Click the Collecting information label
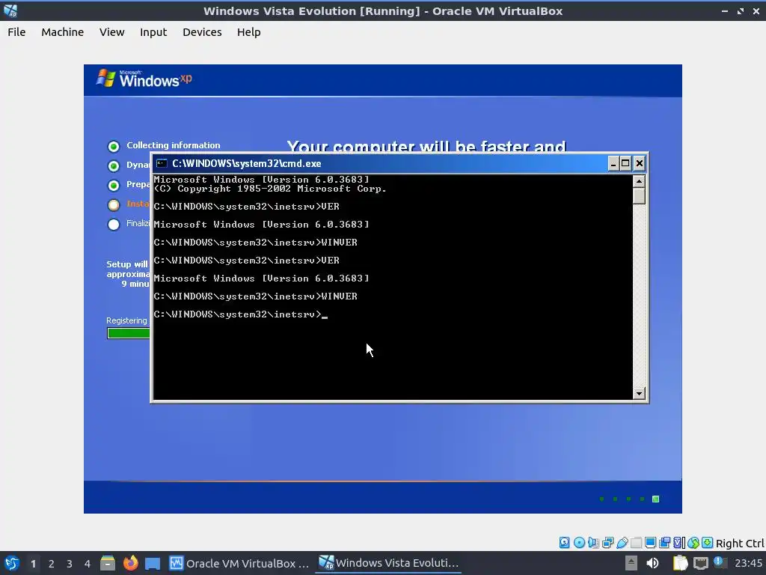766x575 pixels. tap(174, 145)
